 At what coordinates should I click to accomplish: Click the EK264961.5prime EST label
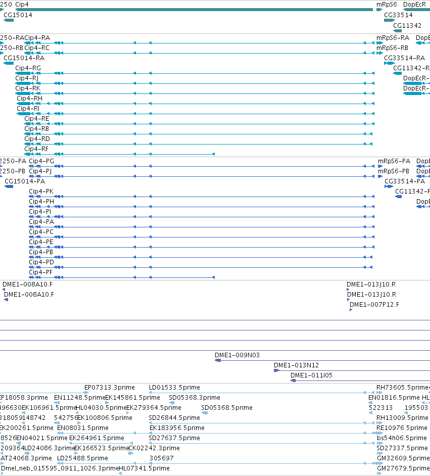coord(97,438)
